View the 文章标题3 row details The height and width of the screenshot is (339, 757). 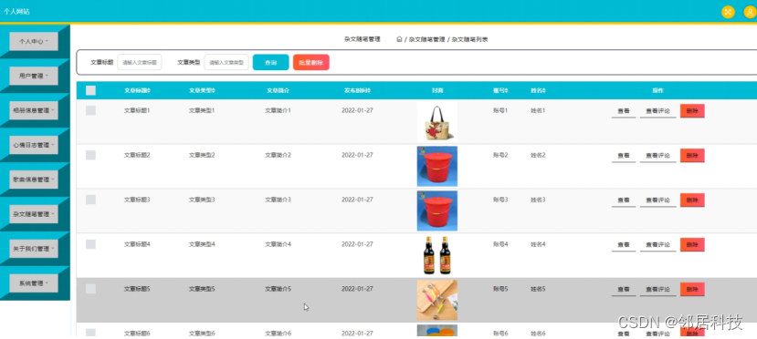click(x=624, y=200)
